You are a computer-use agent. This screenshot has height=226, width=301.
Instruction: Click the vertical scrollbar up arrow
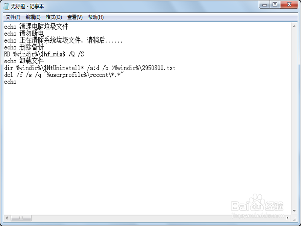(294, 26)
